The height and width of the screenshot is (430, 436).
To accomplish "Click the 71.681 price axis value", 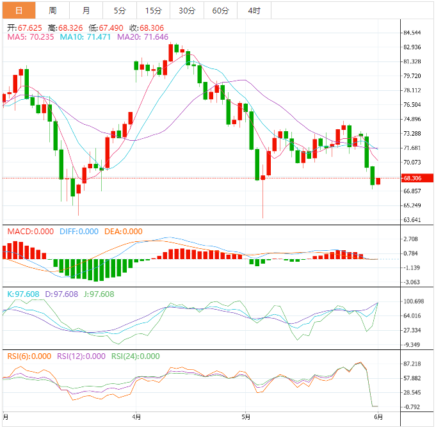I will pyautogui.click(x=412, y=148).
